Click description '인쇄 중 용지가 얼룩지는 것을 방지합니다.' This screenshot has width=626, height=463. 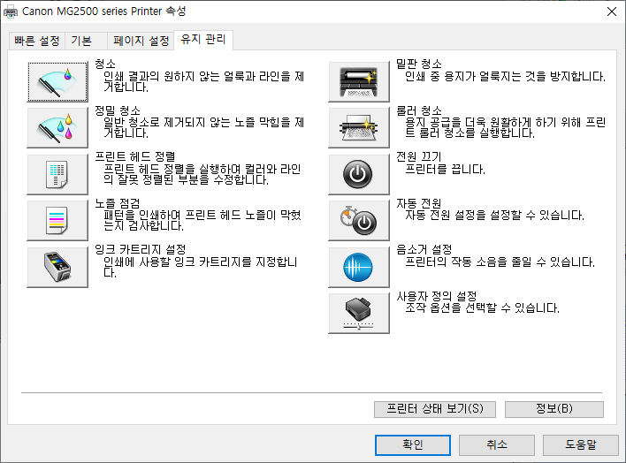click(x=505, y=76)
